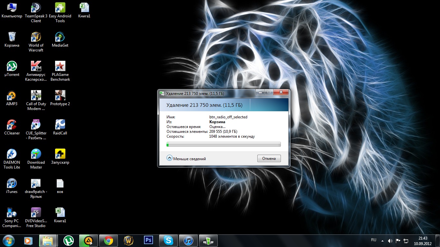Select the MediaGet desktop shortcut
This screenshot has height=247, width=440.
(60, 40)
